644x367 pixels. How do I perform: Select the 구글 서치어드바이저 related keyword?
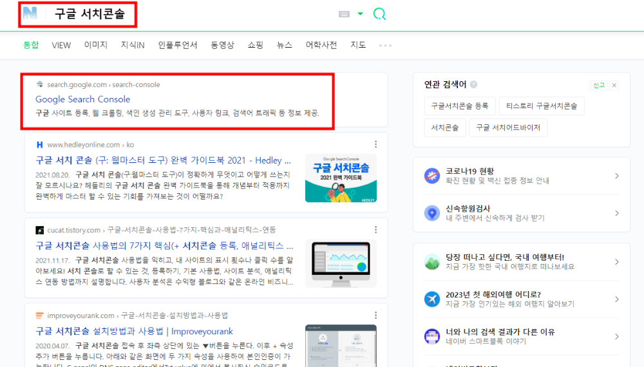508,127
